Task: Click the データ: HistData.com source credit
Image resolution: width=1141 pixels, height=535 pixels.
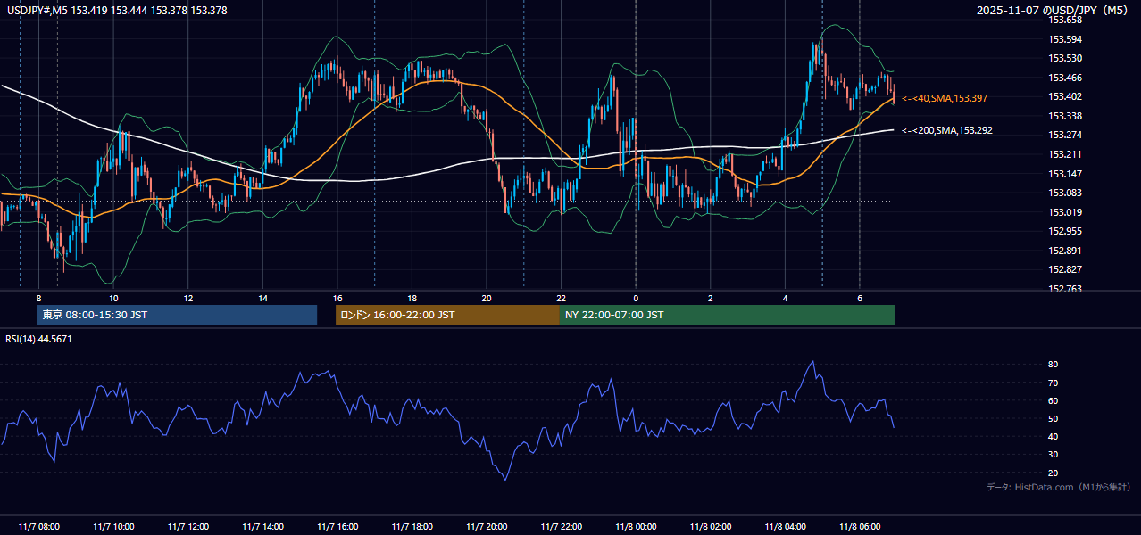Action: pos(1059,487)
